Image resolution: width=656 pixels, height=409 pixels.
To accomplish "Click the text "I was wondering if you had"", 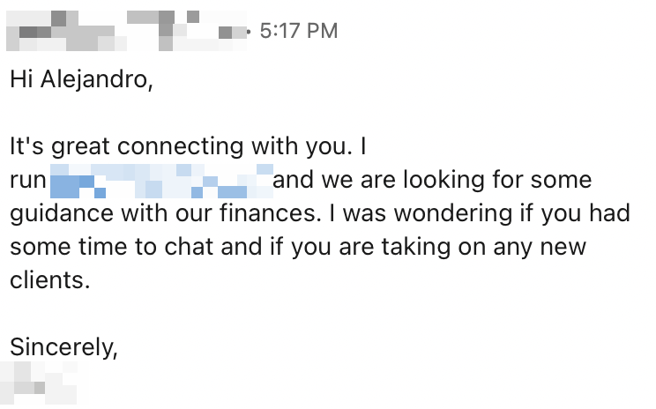I will [x=480, y=214].
